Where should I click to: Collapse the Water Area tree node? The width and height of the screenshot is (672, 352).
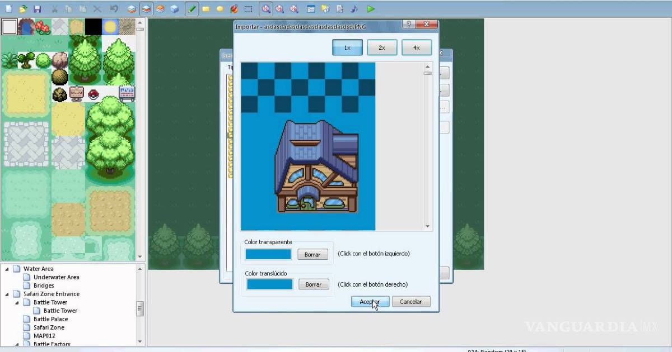(x=7, y=269)
